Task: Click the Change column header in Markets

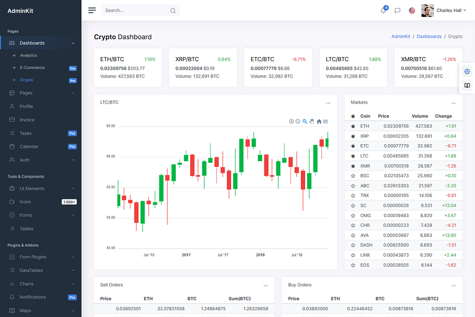Action: click(443, 116)
